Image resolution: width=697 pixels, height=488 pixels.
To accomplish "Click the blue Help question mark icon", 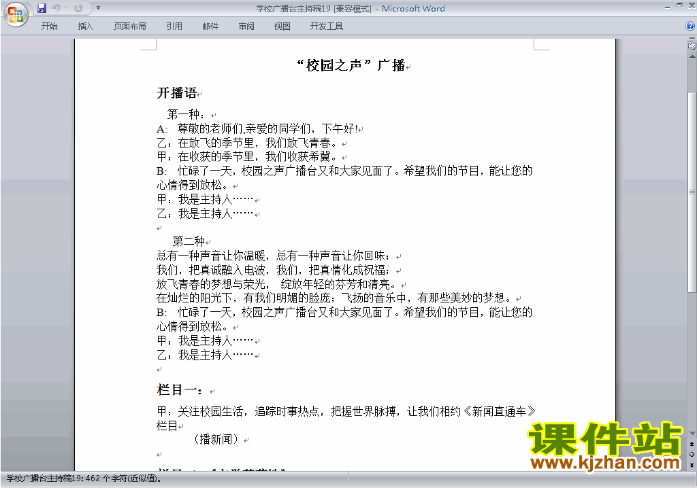I will pyautogui.click(x=690, y=27).
